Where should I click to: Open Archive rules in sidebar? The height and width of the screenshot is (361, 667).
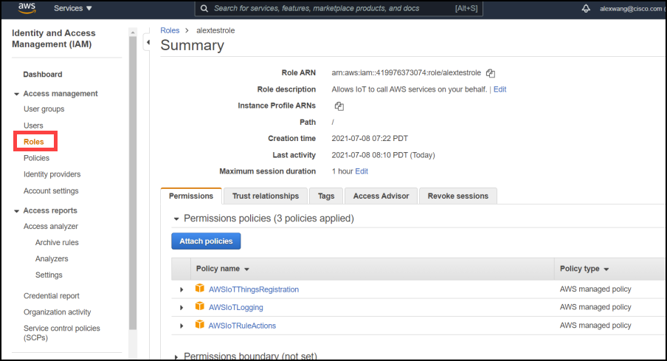tap(57, 242)
